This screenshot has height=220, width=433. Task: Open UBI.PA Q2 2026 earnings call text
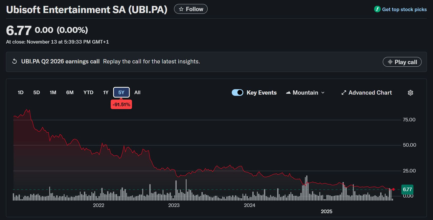point(61,62)
